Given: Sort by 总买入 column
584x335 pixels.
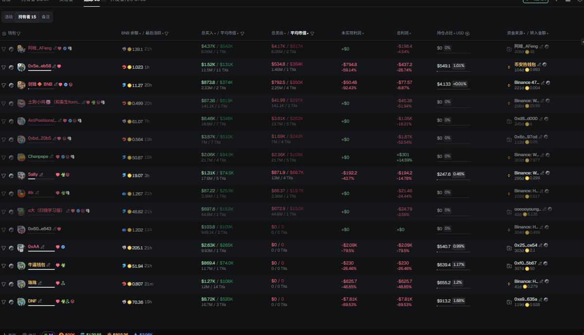Looking at the screenshot, I should click(208, 33).
